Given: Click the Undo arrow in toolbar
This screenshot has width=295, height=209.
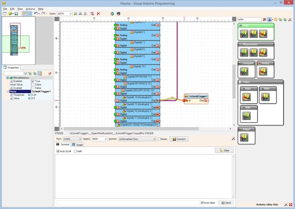Looking at the screenshot, I should pyautogui.click(x=36, y=14).
